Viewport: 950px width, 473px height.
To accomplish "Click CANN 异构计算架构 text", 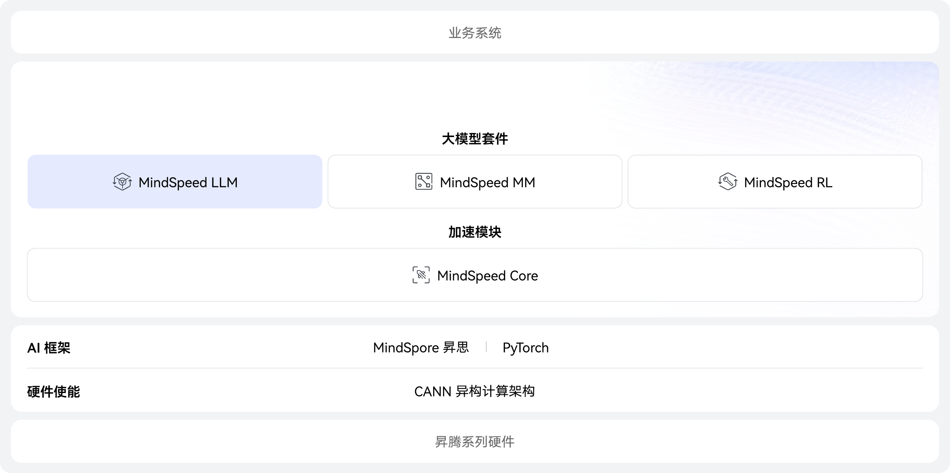I will (475, 391).
